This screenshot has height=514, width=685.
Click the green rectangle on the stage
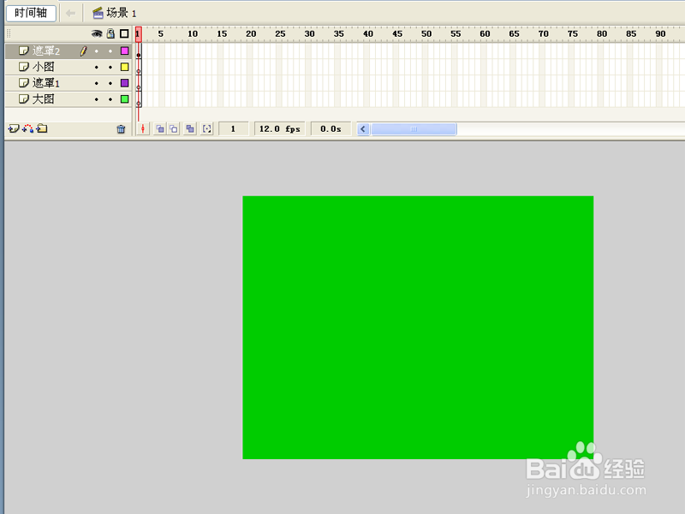418,327
